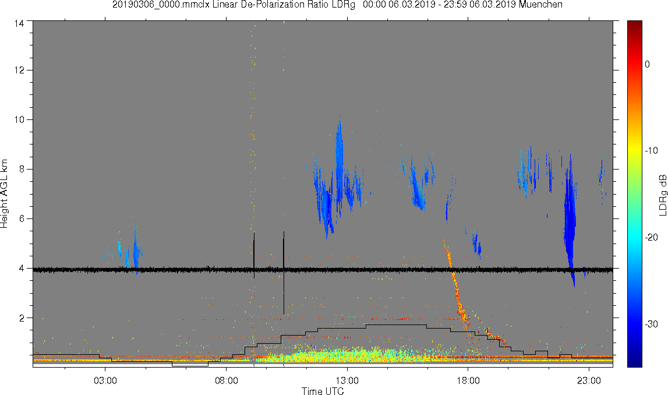Click the 10 km height tick label
The width and height of the screenshot is (668, 395).
pyautogui.click(x=19, y=120)
